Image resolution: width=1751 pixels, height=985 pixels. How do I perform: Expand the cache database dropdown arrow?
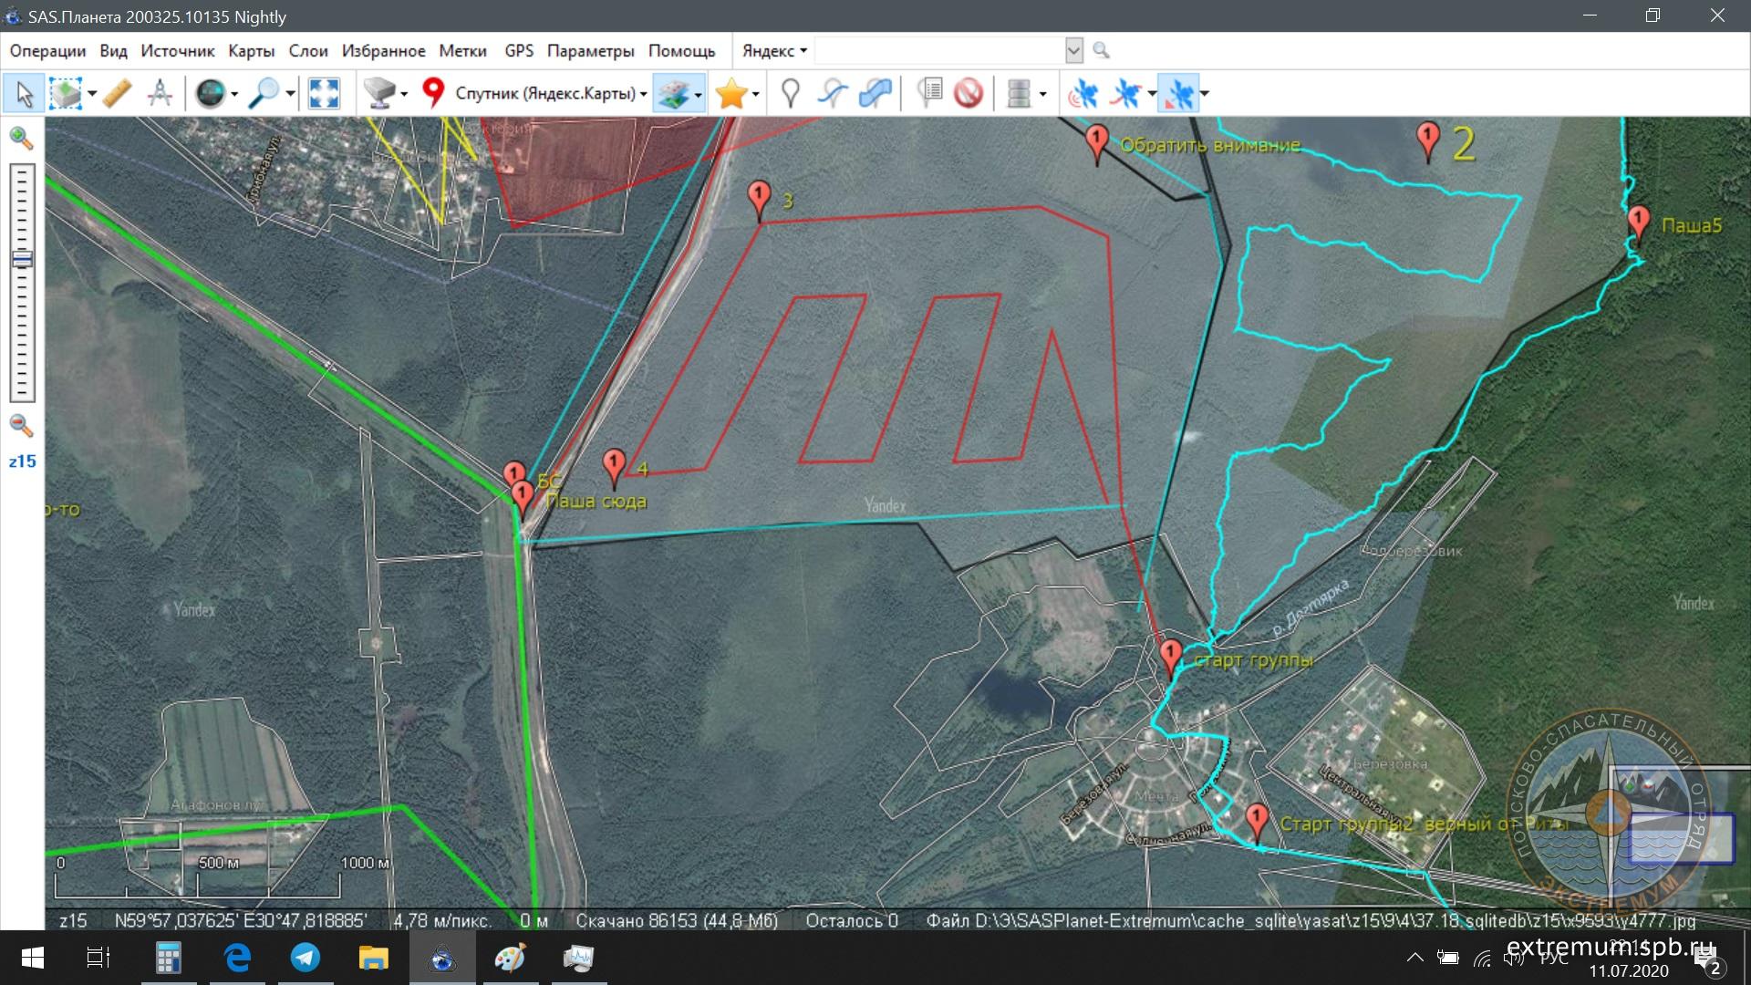click(x=1042, y=94)
